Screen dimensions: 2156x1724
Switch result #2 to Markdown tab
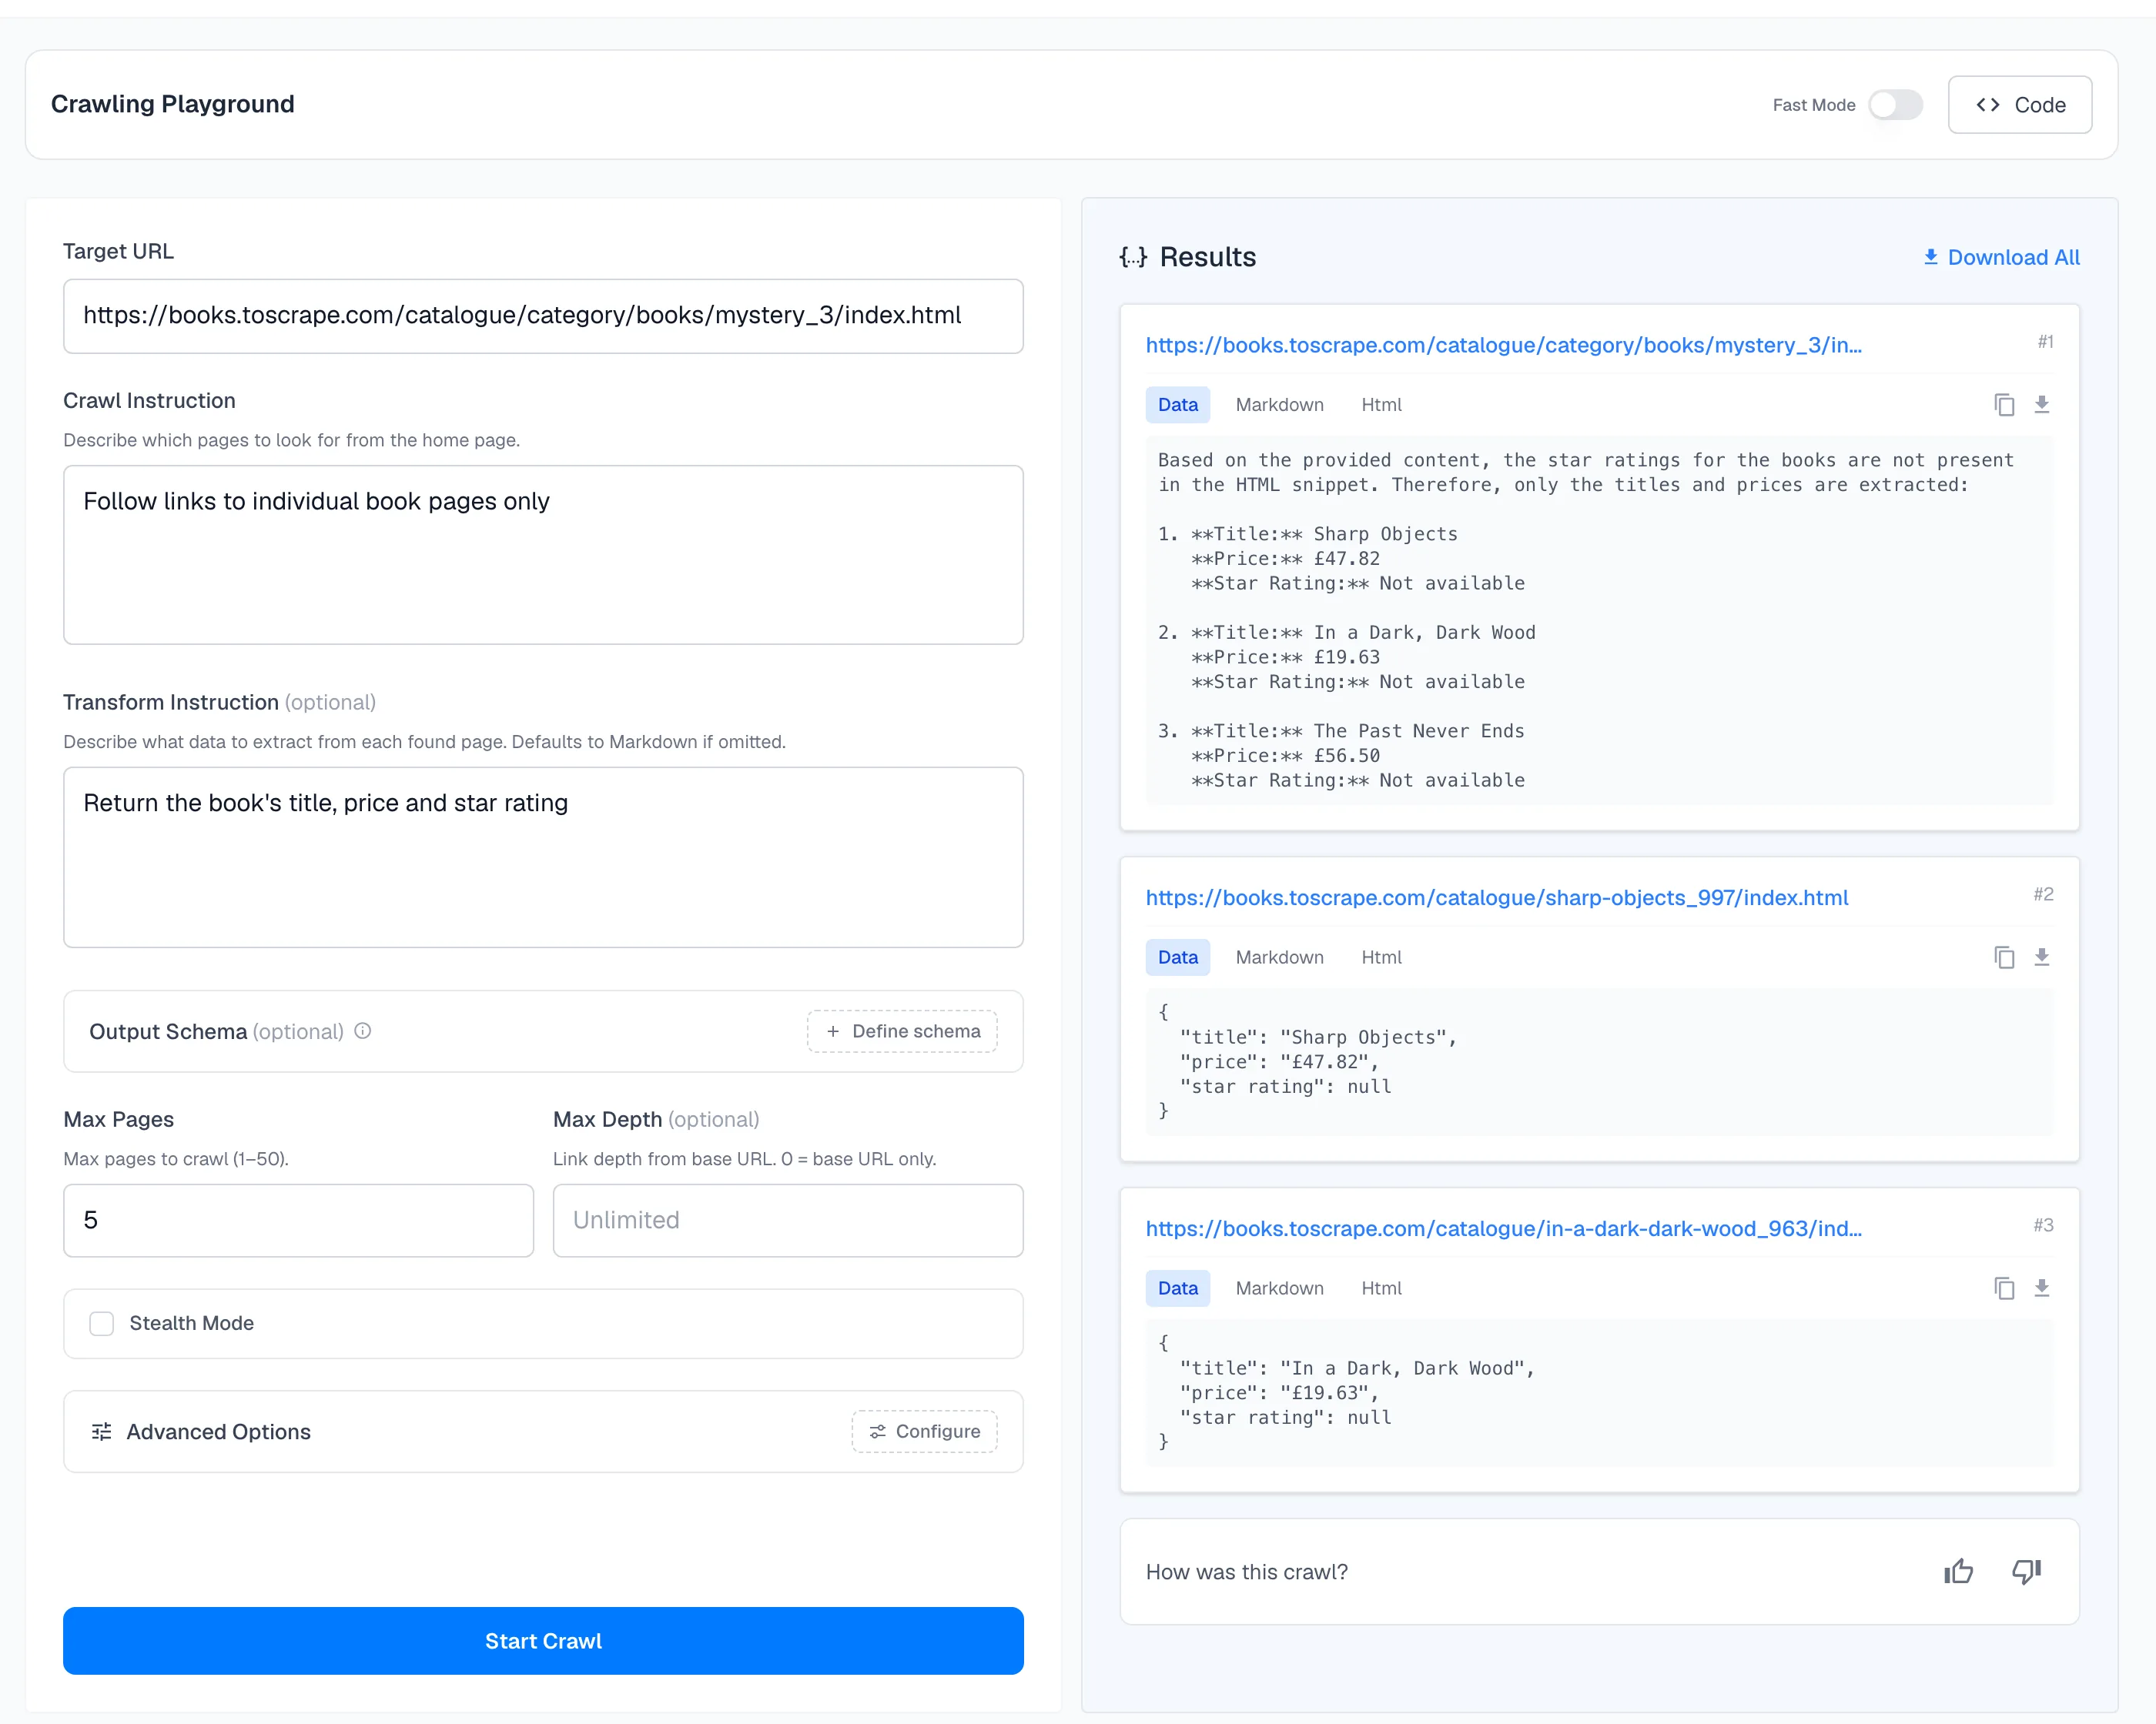click(x=1279, y=957)
